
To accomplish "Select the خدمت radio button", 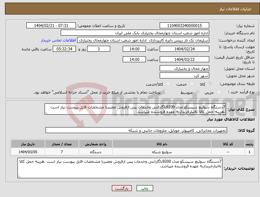I will [192, 84].
